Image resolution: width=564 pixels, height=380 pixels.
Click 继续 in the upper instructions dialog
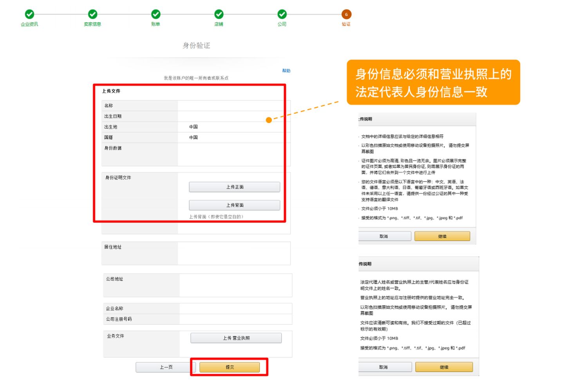(442, 236)
